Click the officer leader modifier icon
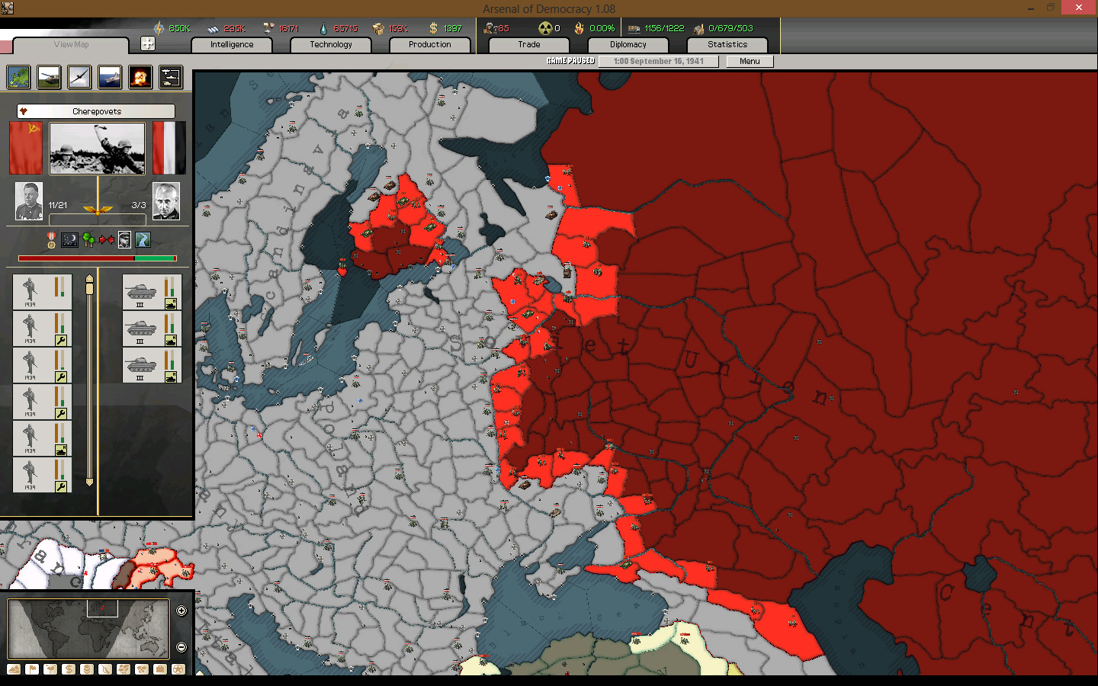Image resolution: width=1098 pixels, height=686 pixels. (124, 240)
